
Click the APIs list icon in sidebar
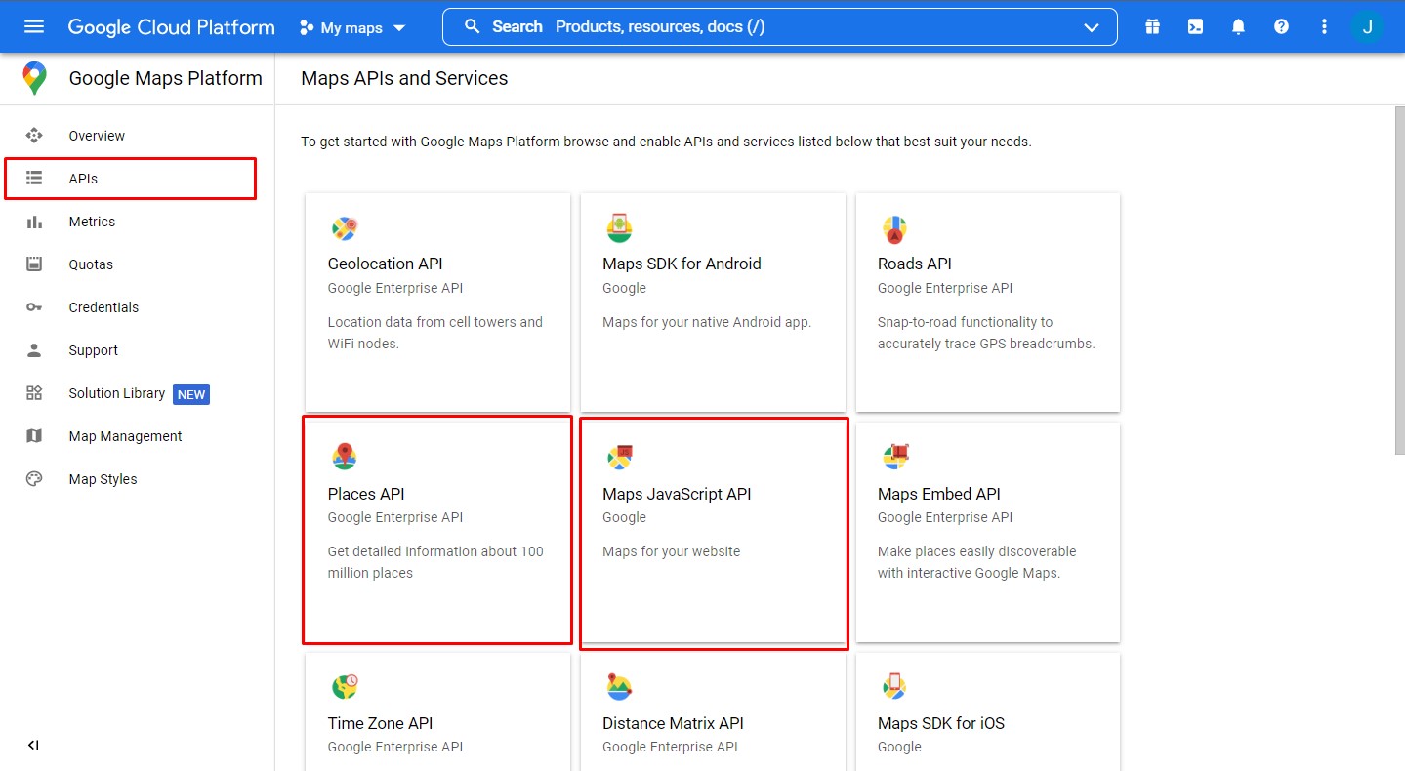coord(34,179)
